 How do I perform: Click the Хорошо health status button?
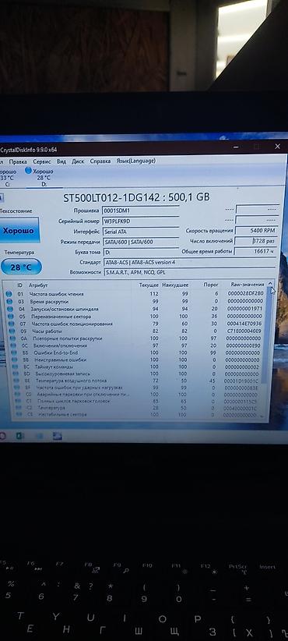point(19,231)
